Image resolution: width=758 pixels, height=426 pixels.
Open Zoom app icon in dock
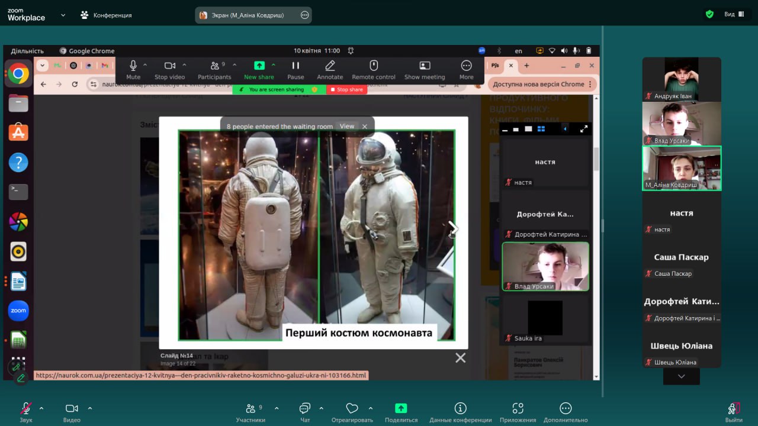[x=18, y=311]
